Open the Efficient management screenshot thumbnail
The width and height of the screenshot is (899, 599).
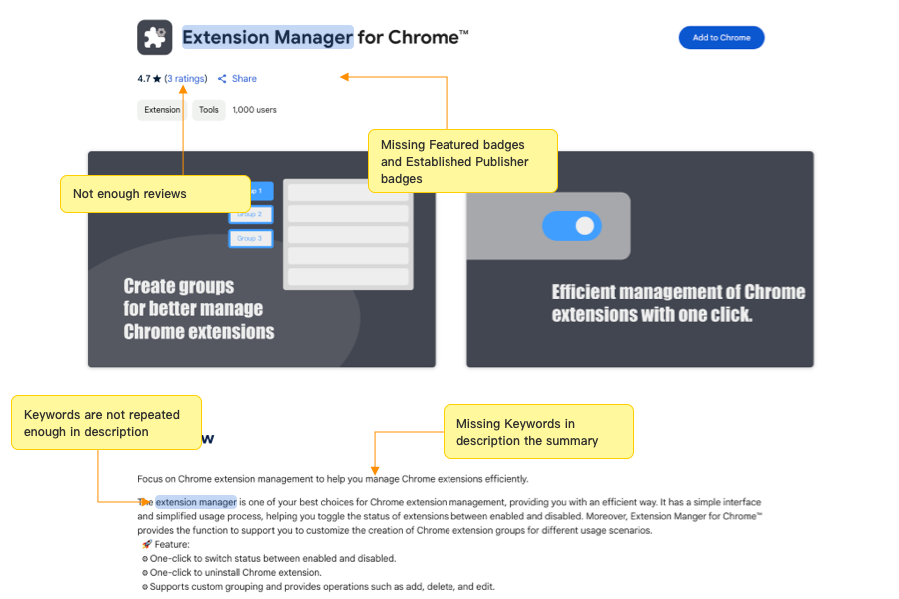(x=640, y=260)
